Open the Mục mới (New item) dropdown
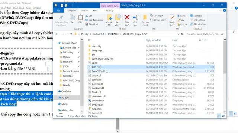The width and height of the screenshot is (238, 133). coord(157,16)
